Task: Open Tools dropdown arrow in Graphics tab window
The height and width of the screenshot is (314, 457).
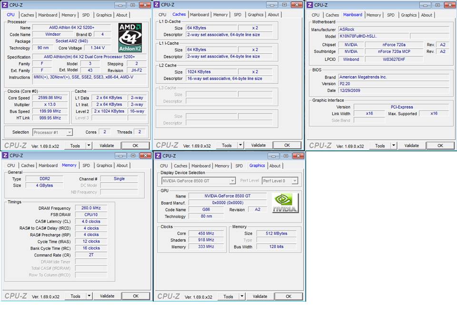Action: 242,296
